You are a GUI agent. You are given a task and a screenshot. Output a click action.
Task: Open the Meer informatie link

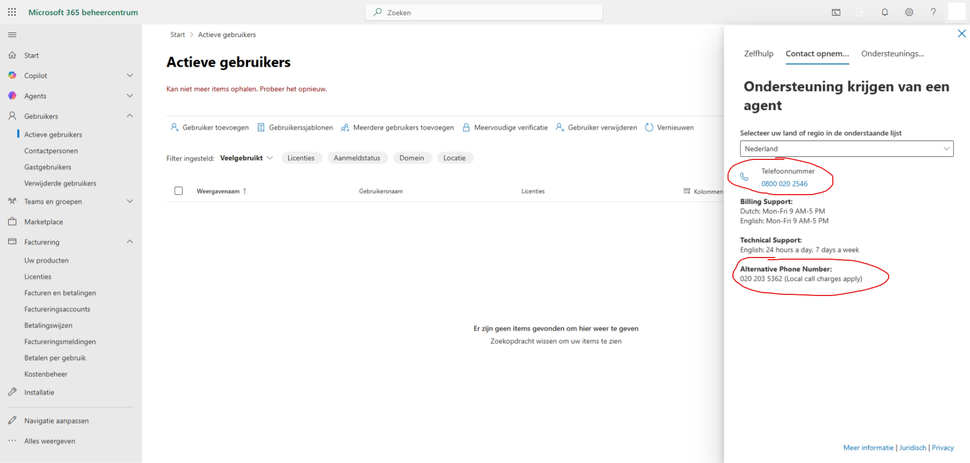click(868, 448)
